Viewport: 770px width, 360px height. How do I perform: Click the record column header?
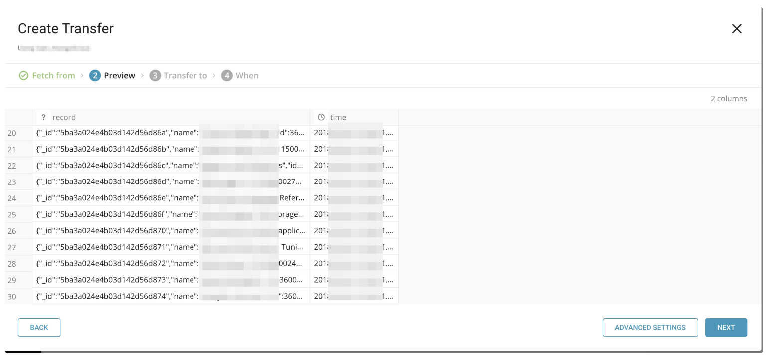point(64,117)
